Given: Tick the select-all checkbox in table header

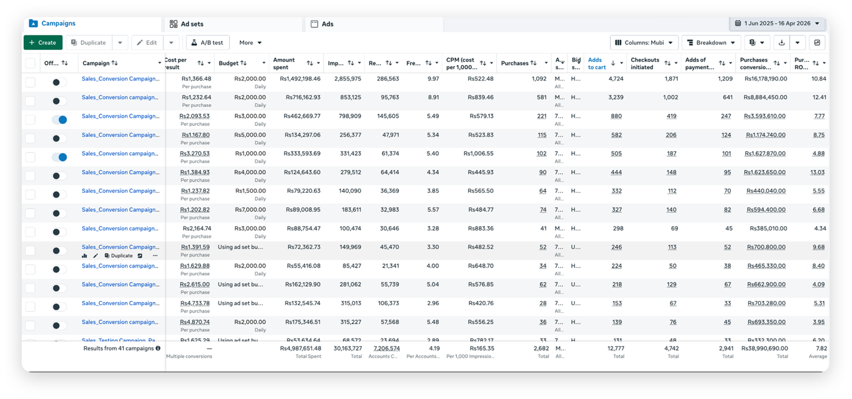Looking at the screenshot, I should coord(31,63).
